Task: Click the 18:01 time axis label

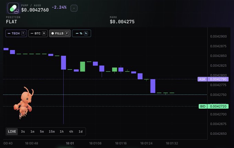Action: [70, 144]
